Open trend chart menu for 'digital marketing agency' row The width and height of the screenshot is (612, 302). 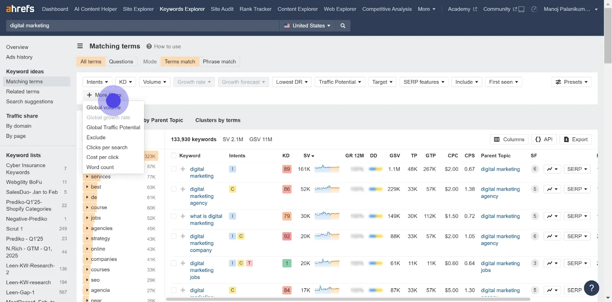(552, 189)
